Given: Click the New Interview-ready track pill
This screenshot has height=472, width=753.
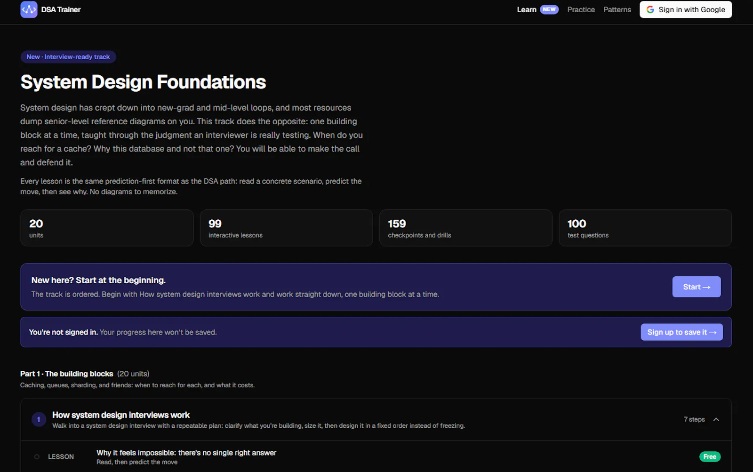Looking at the screenshot, I should tap(68, 57).
